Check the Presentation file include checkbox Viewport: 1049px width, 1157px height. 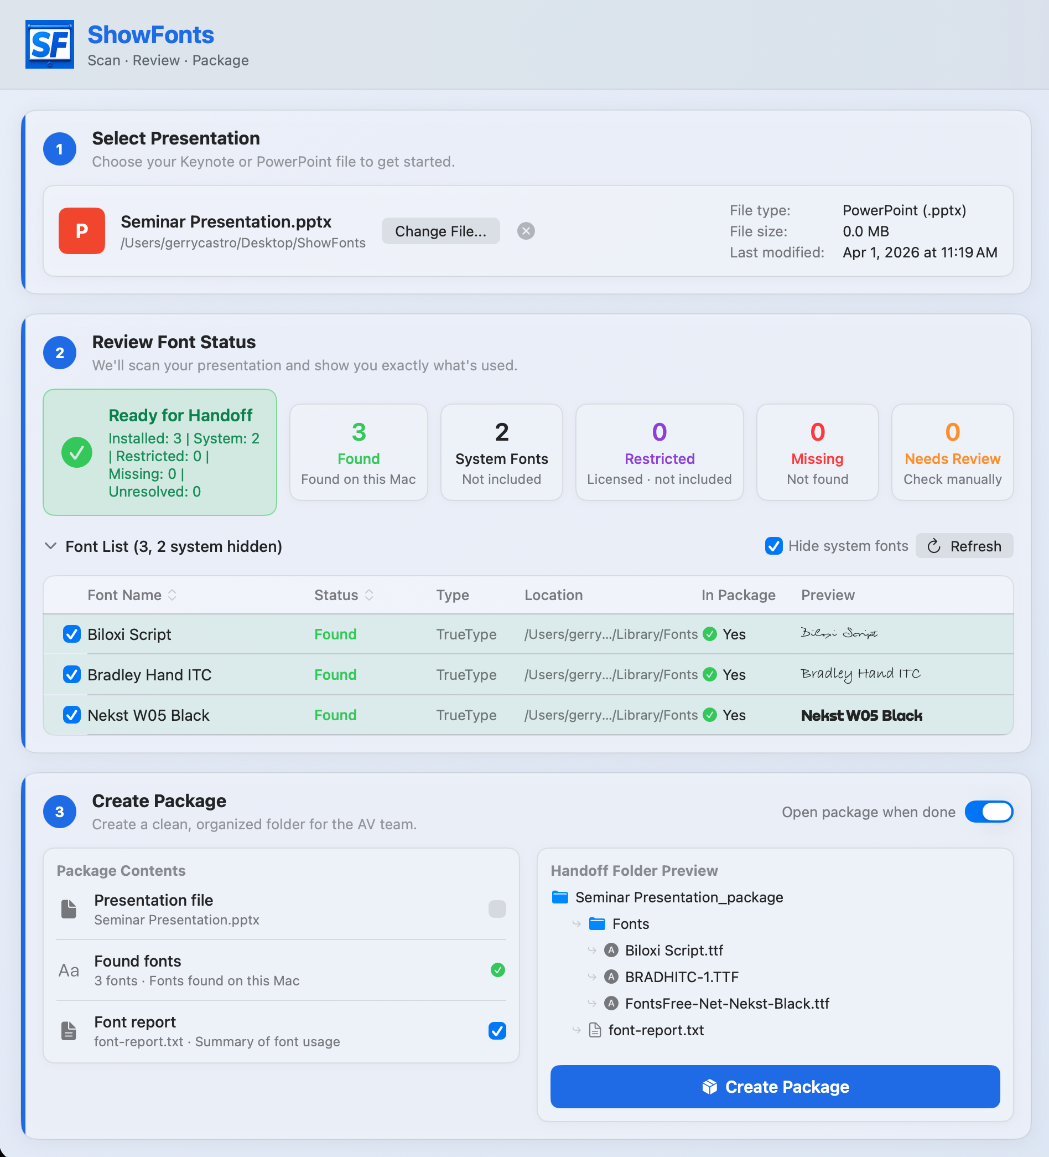click(497, 909)
